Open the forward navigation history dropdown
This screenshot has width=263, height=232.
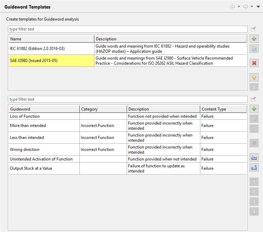click(252, 7)
